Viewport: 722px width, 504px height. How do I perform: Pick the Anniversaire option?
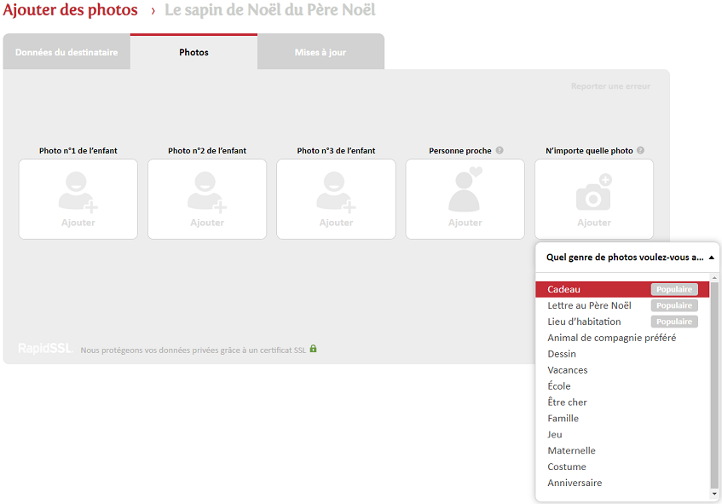[622, 483]
